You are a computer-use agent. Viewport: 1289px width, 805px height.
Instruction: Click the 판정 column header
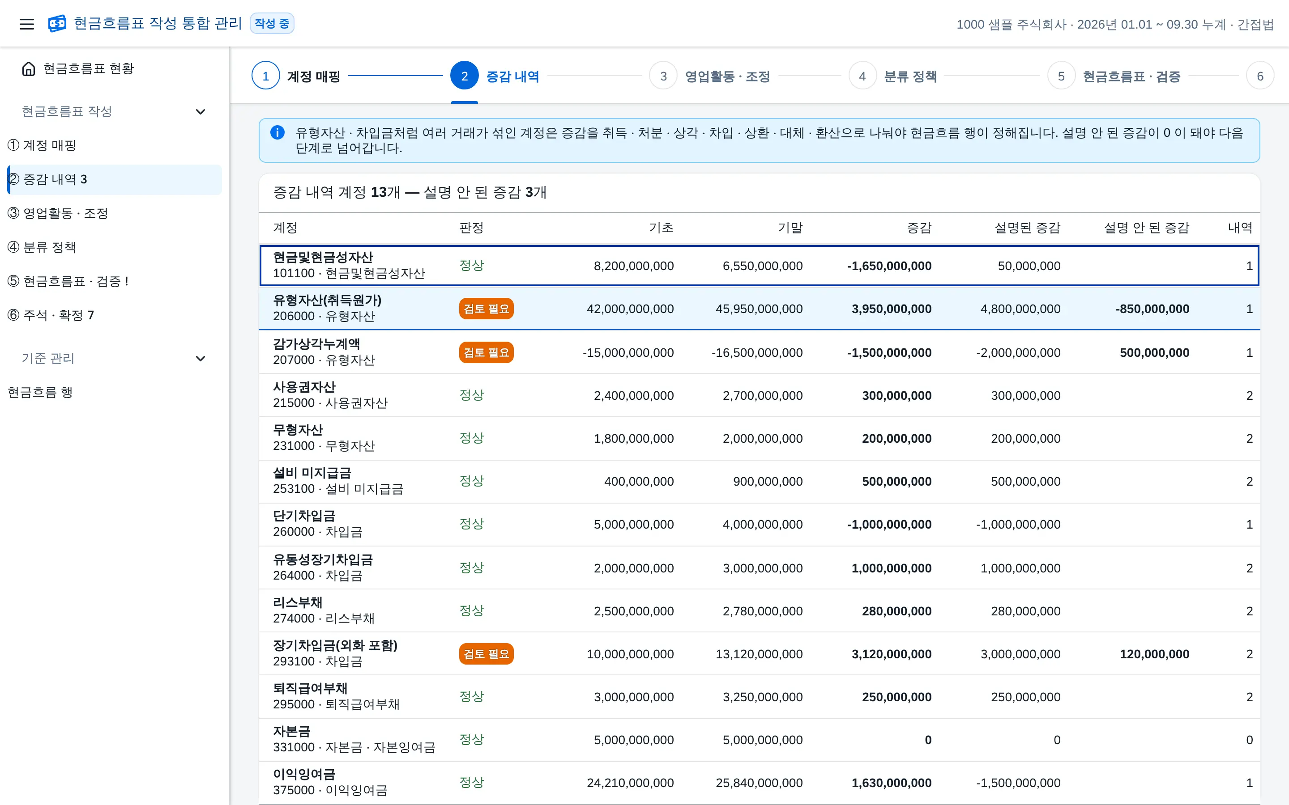tap(471, 228)
